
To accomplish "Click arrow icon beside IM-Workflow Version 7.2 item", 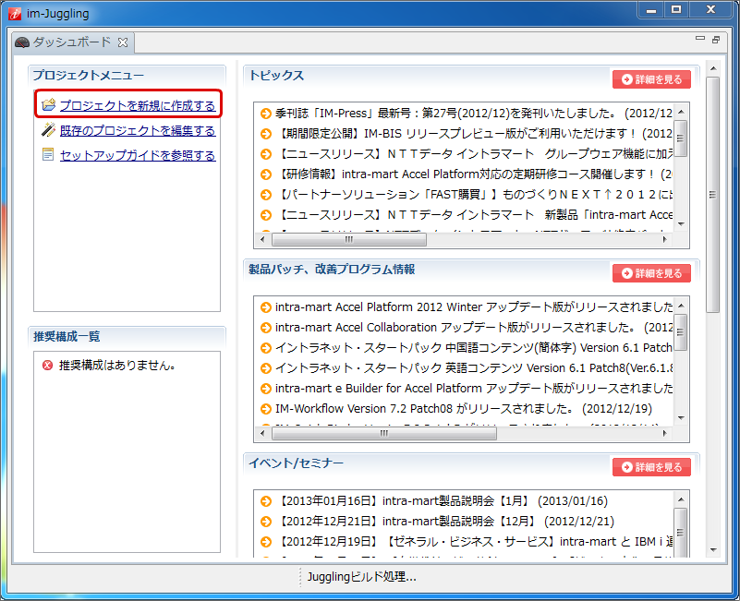I will 266,409.
